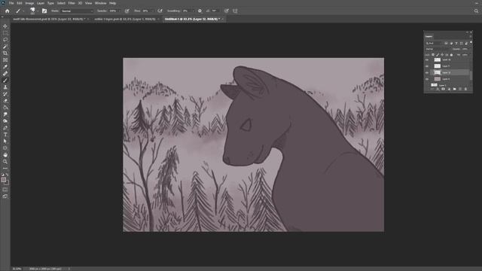Create a new group folder icon
Image resolution: width=482 pixels, height=271 pixels.
point(454,89)
